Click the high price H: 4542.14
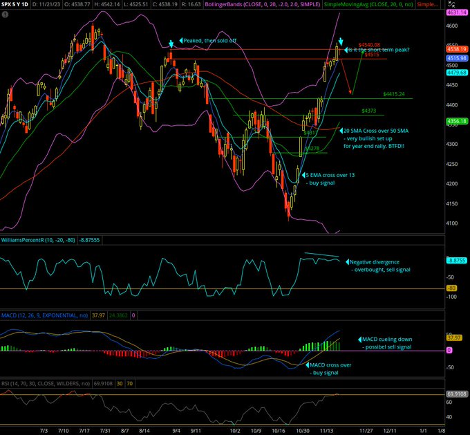Screen dimensions: 470x435 point(106,5)
